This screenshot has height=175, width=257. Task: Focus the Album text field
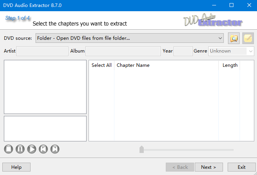123,51
